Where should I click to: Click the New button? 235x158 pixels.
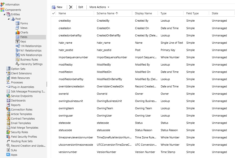click(x=58, y=7)
